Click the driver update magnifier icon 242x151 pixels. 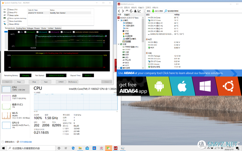pyautogui.click(x=166, y=11)
